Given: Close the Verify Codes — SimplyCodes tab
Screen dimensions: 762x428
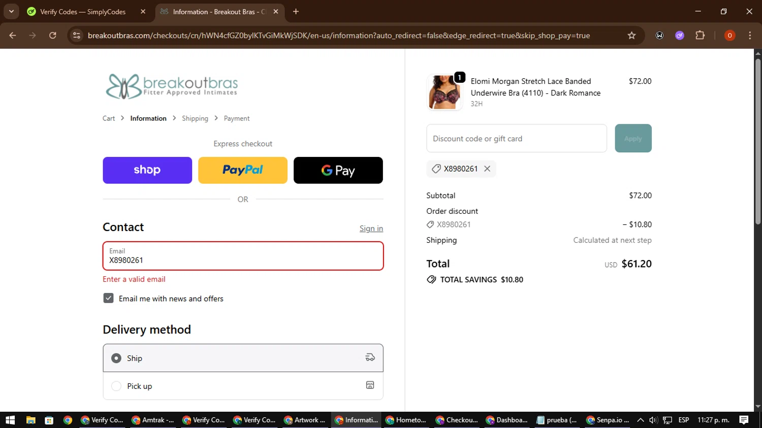Looking at the screenshot, I should coord(143,12).
